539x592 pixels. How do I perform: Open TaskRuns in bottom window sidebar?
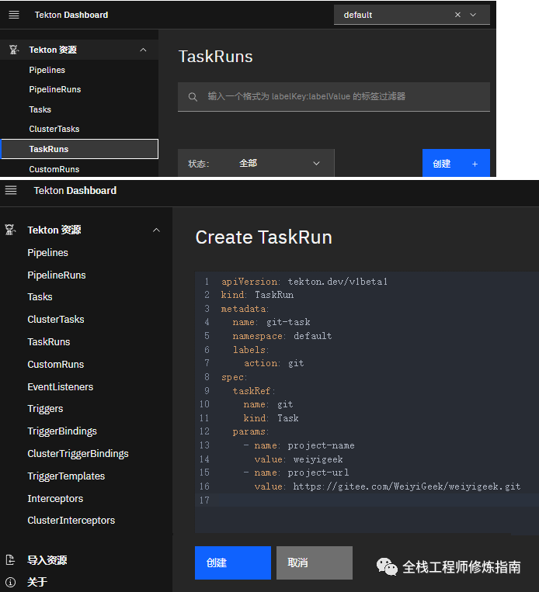[48, 341]
